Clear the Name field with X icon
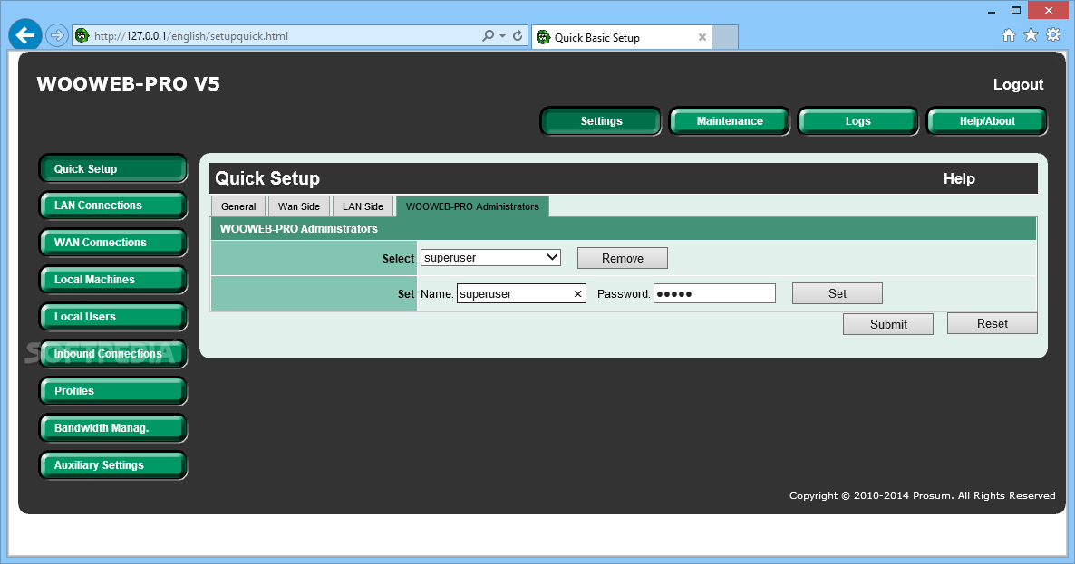This screenshot has height=564, width=1075. click(x=578, y=293)
